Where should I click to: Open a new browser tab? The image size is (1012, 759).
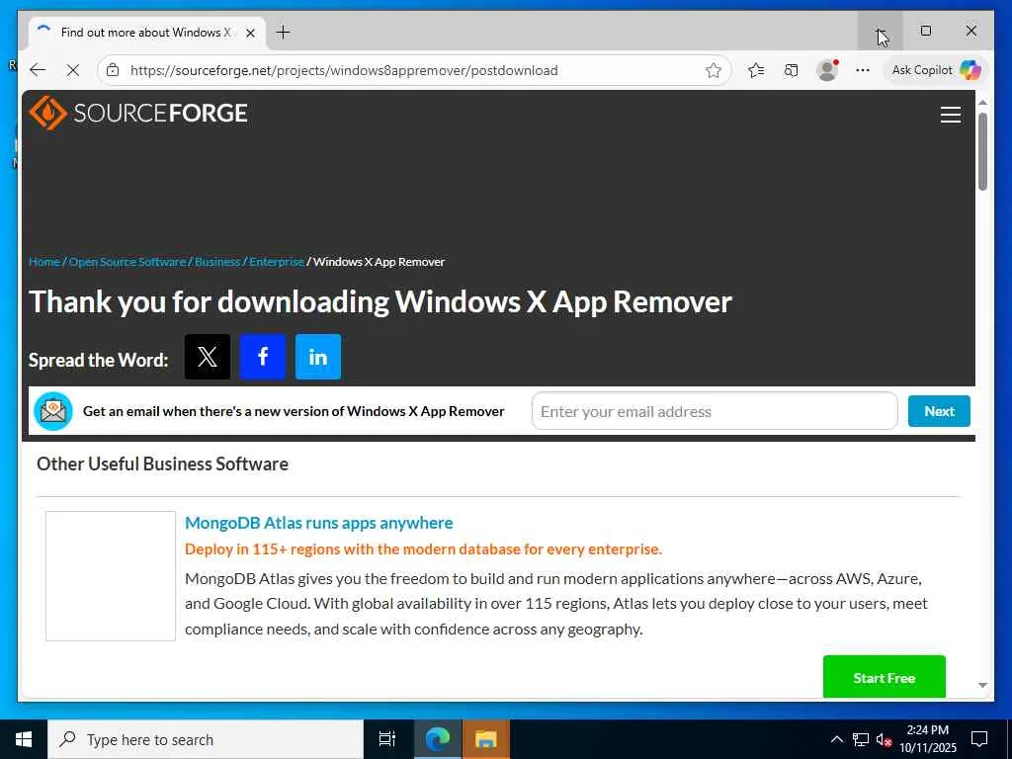coord(283,33)
